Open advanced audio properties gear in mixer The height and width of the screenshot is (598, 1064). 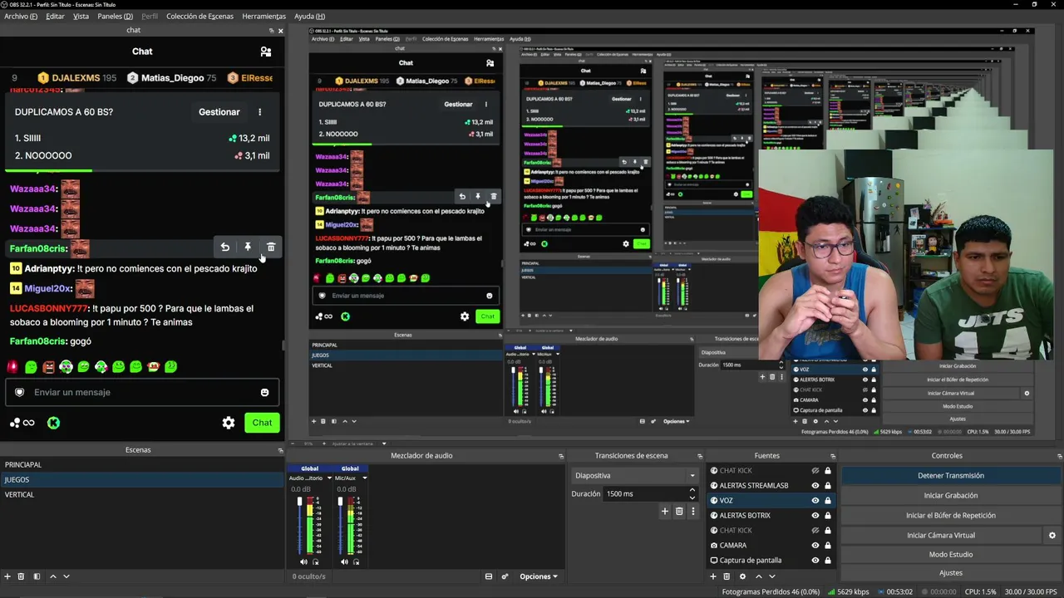[x=504, y=576]
